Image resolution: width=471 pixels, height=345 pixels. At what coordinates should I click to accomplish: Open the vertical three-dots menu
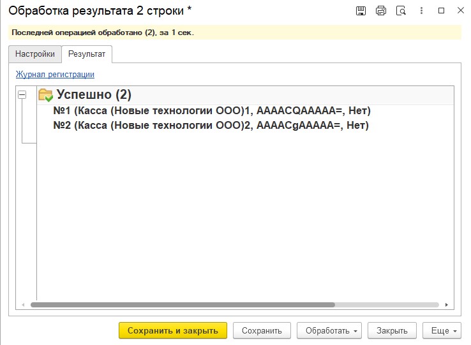pos(421,11)
